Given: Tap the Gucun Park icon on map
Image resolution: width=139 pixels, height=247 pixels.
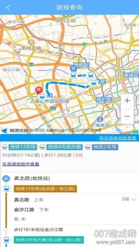Looking at the screenshot, I should 64,16.
